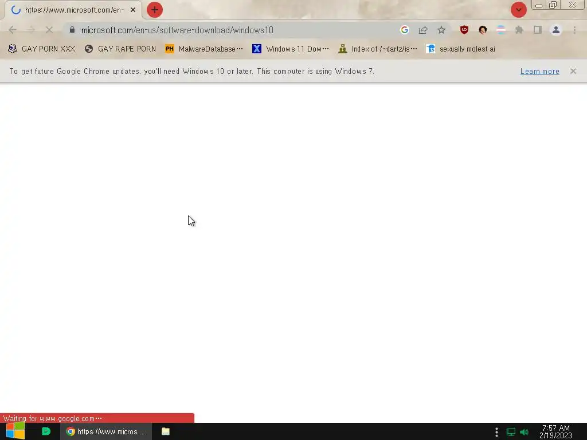Switch to Chrome window in the taskbar

[x=106, y=431]
